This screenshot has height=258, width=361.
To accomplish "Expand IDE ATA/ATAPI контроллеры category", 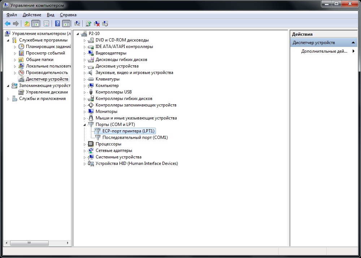I will [x=84, y=47].
